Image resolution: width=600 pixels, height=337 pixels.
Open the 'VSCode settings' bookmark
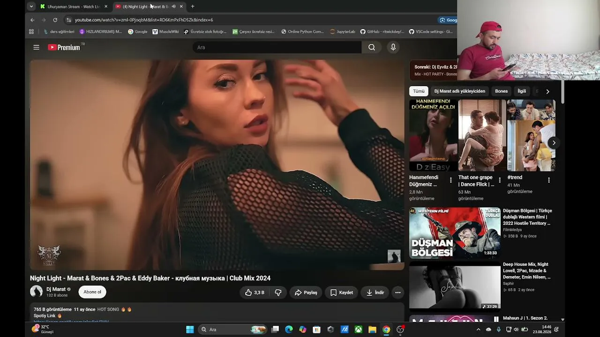click(431, 32)
